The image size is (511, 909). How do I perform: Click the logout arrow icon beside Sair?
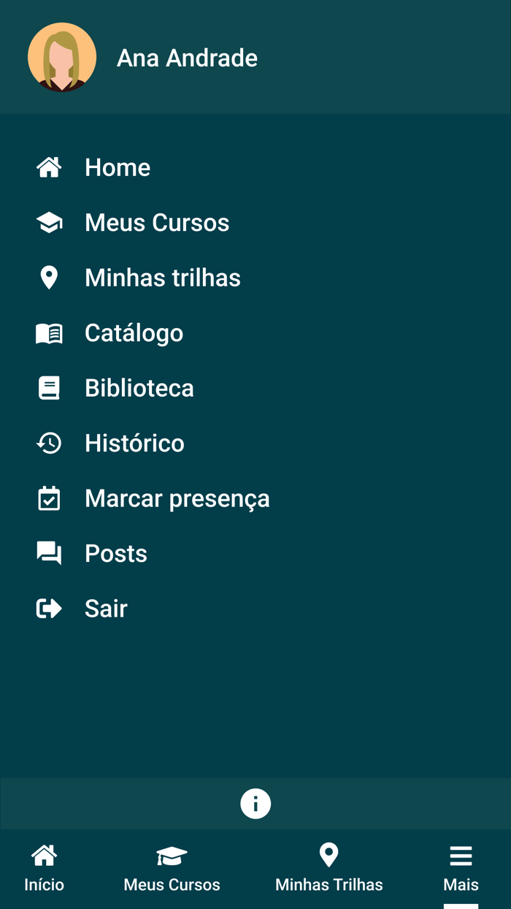pos(49,608)
